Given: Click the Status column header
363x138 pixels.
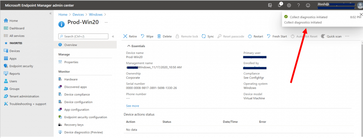Looking at the screenshot, I should 167,122.
